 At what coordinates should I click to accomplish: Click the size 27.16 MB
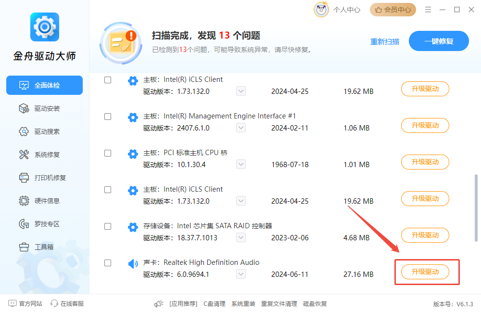tap(358, 274)
